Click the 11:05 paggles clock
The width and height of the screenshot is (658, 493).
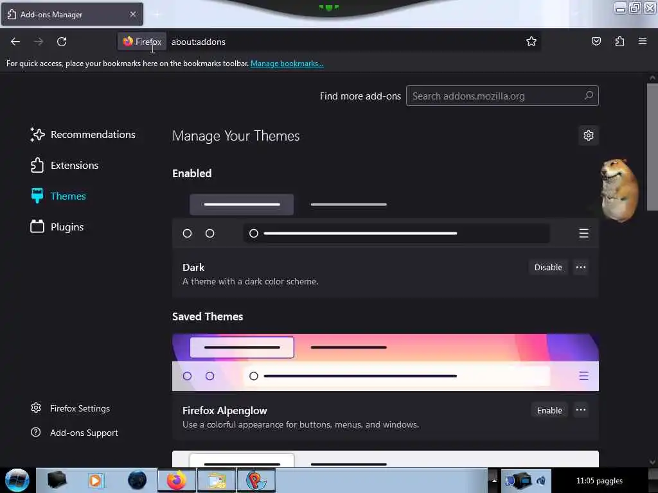click(600, 481)
